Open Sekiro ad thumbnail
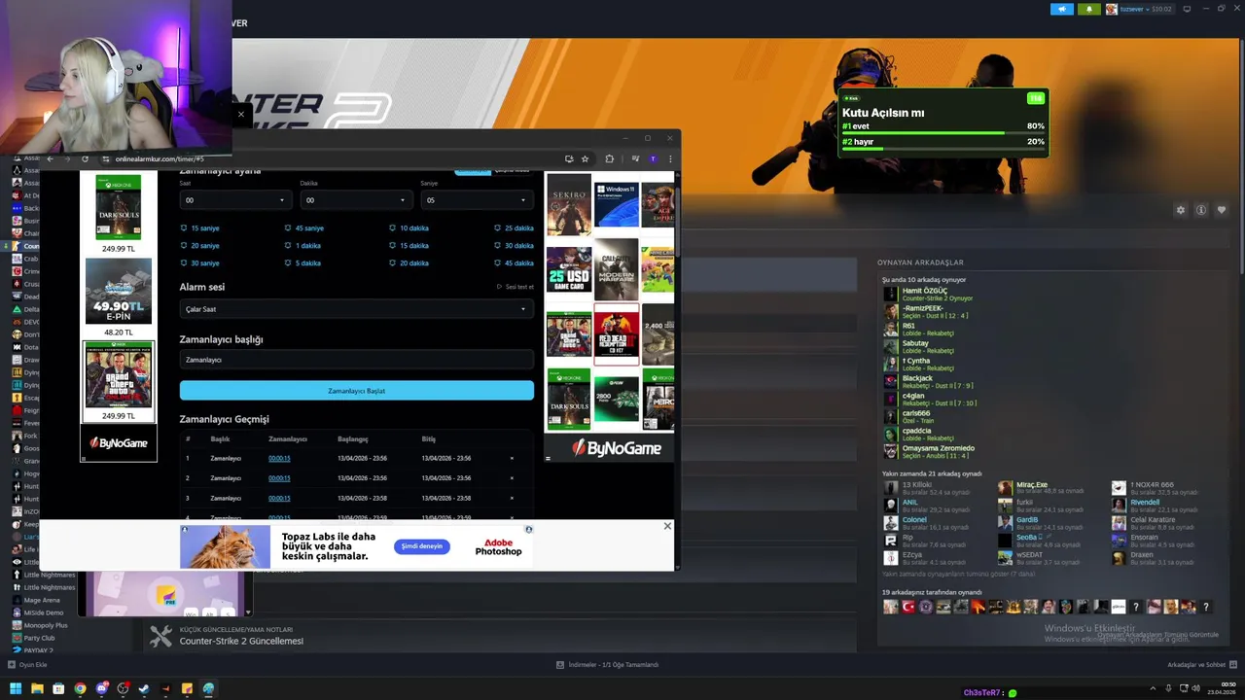Viewport: 1245px width, 700px height. [x=568, y=204]
